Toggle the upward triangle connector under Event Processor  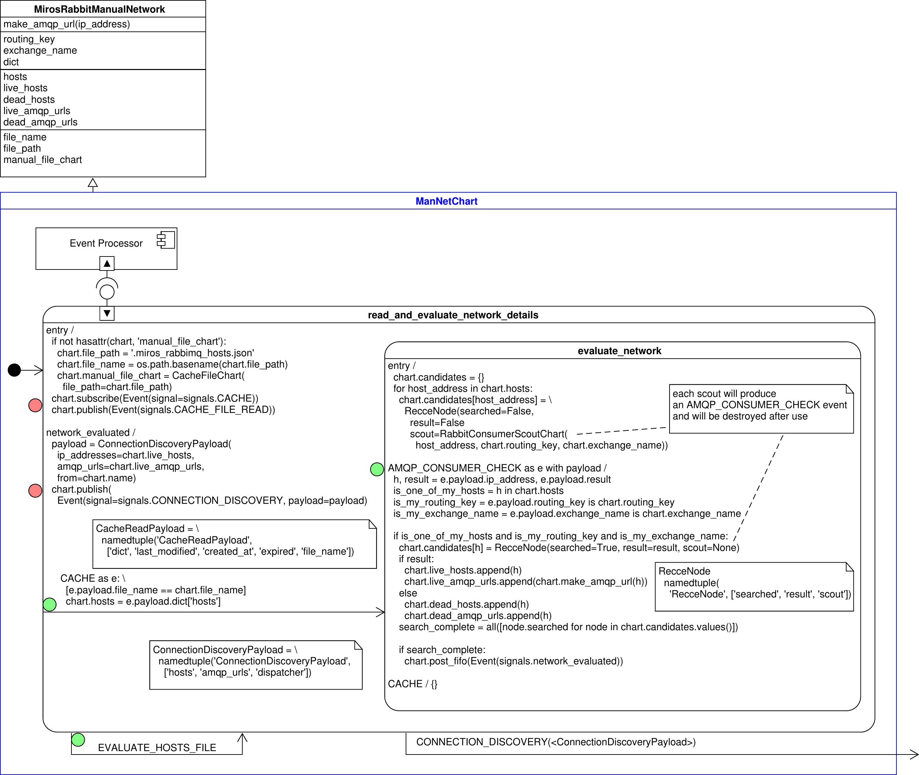click(107, 264)
